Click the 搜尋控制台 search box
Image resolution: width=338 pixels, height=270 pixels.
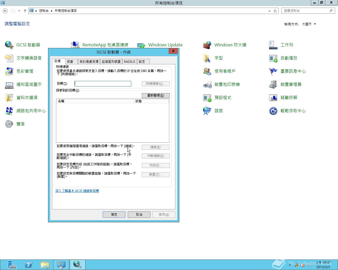click(x=308, y=11)
